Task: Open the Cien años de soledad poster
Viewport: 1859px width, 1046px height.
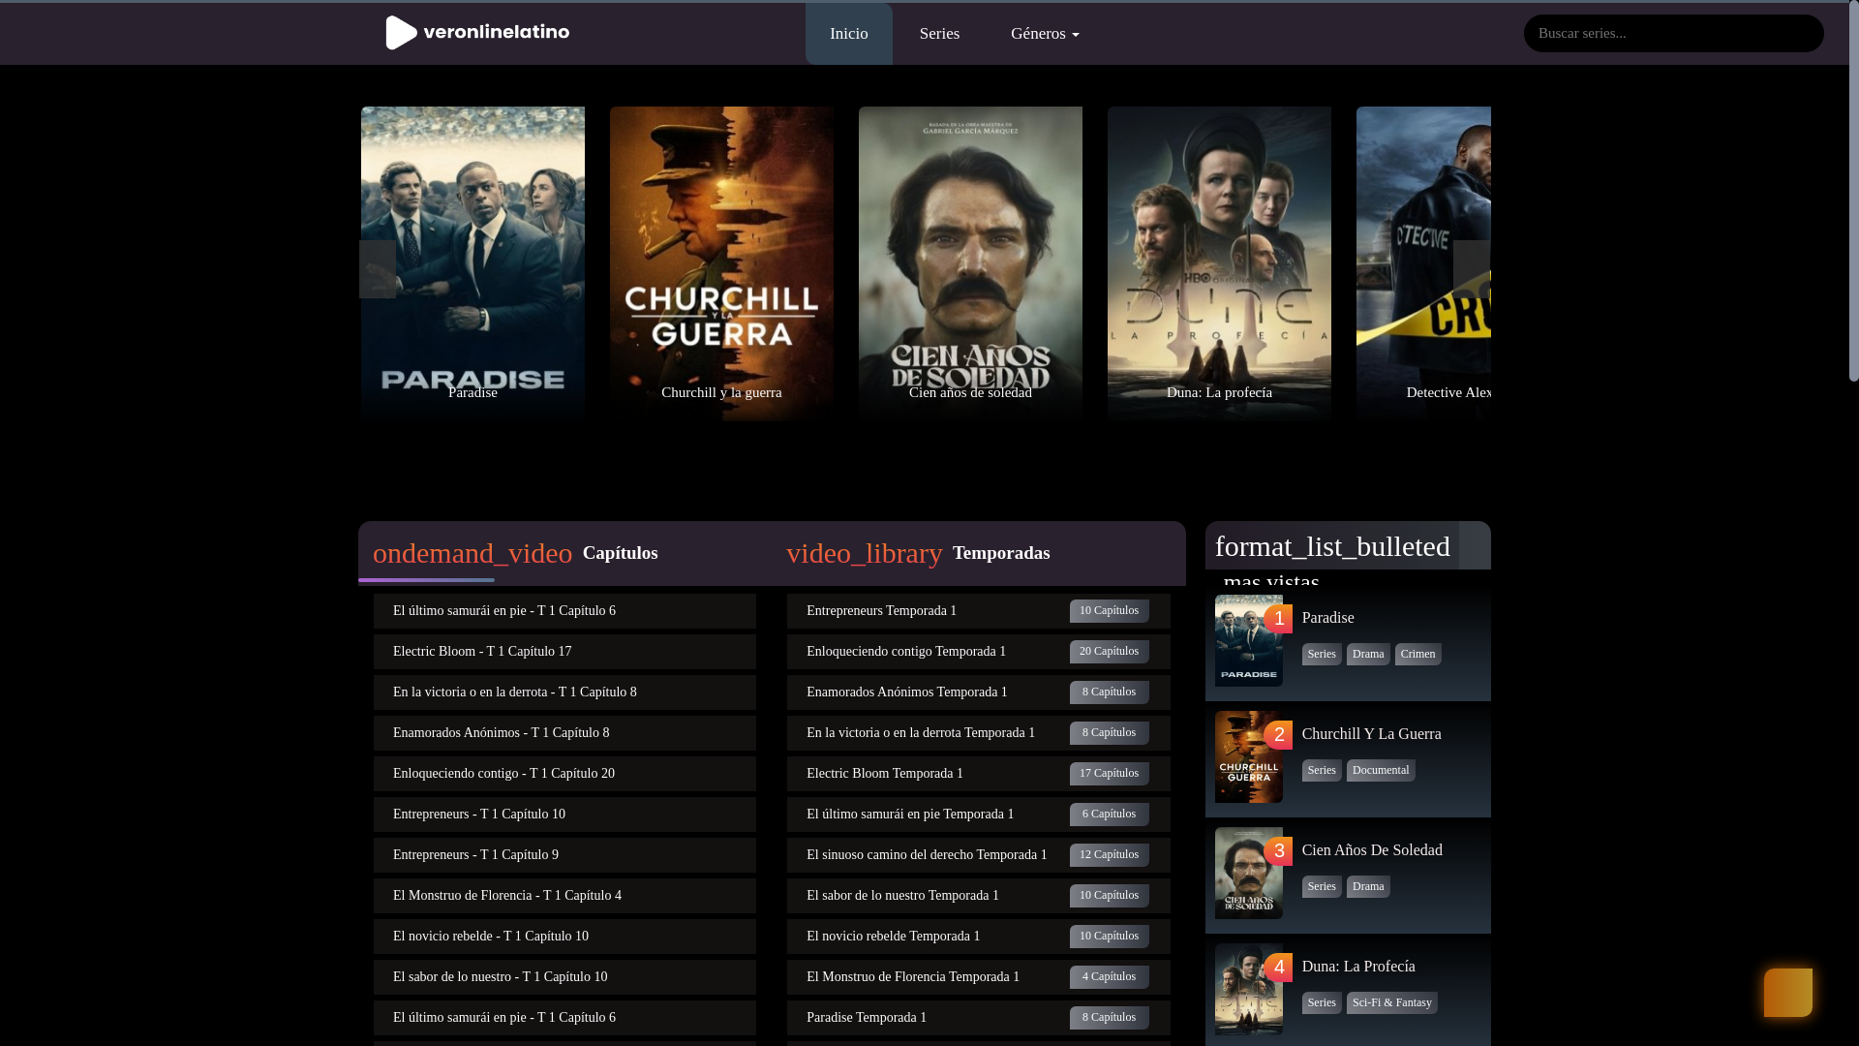Action: [970, 263]
